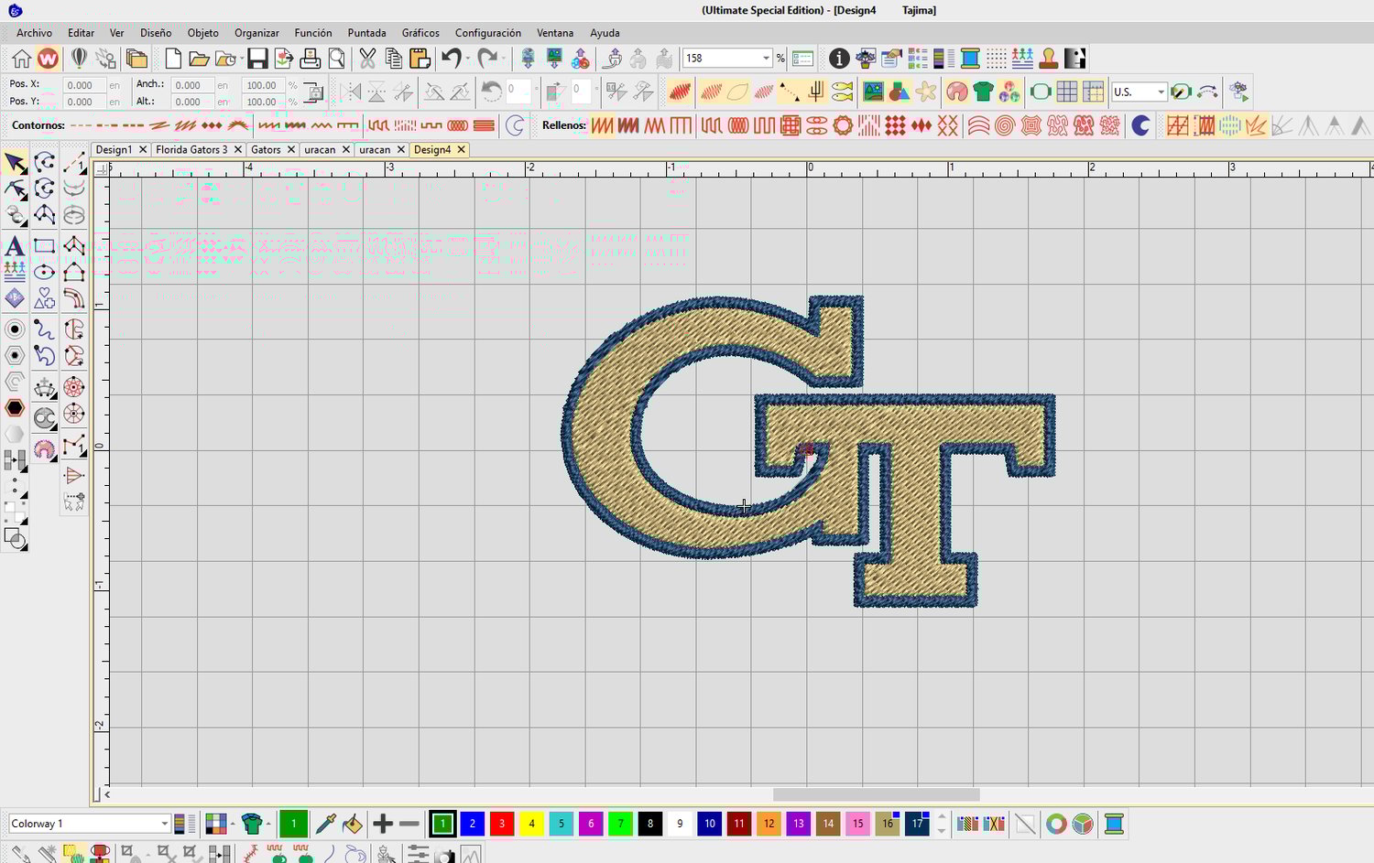This screenshot has height=863, width=1374.
Task: Select the arrow Select Object tool
Action: tap(15, 164)
